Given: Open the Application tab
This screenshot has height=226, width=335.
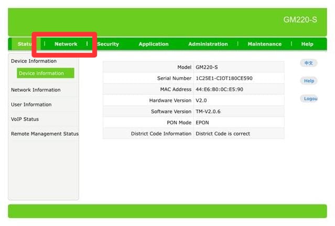Looking at the screenshot, I should [153, 44].
